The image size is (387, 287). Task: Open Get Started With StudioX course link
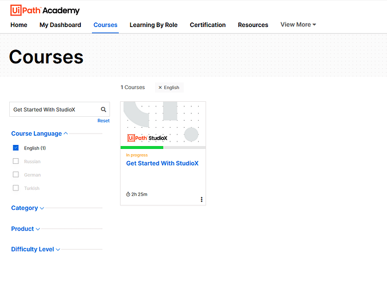[162, 163]
